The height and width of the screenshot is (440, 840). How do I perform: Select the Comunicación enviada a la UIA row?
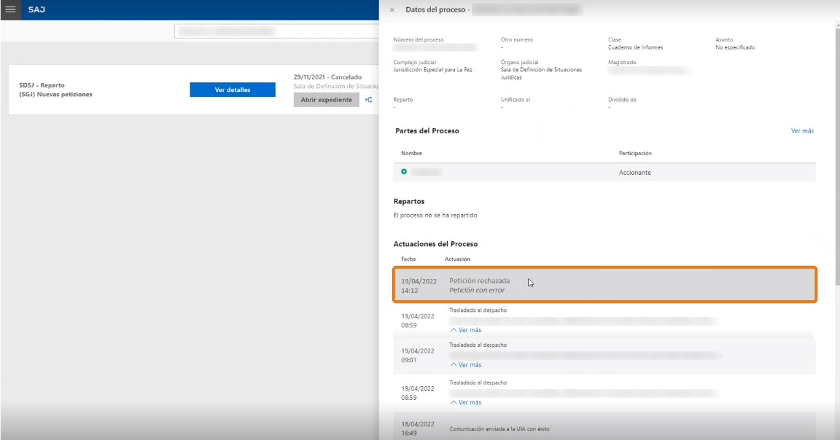point(605,427)
